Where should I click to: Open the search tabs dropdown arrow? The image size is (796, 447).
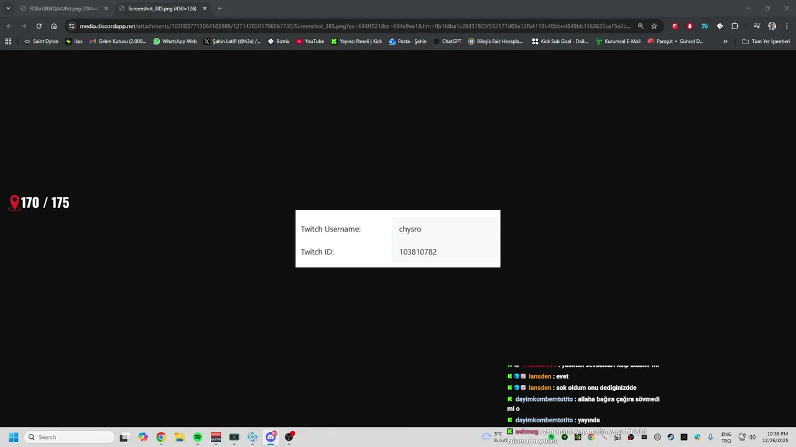(x=8, y=8)
